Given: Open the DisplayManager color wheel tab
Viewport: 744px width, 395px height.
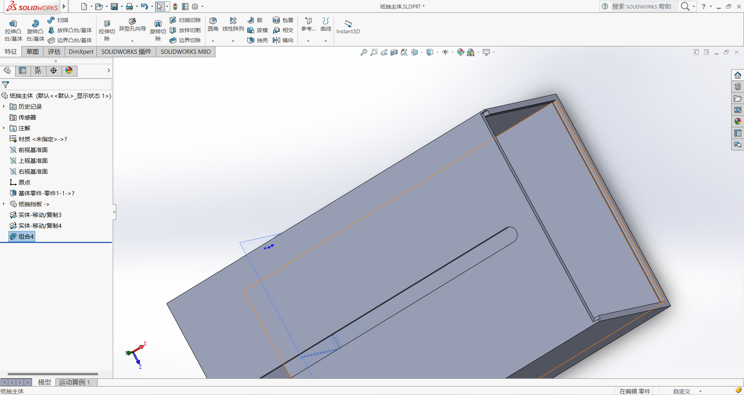Looking at the screenshot, I should coord(69,70).
